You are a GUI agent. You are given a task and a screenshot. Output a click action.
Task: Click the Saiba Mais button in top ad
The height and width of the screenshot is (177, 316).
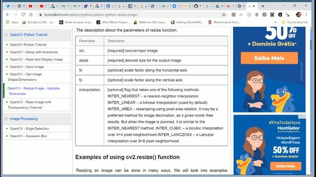click(269, 58)
